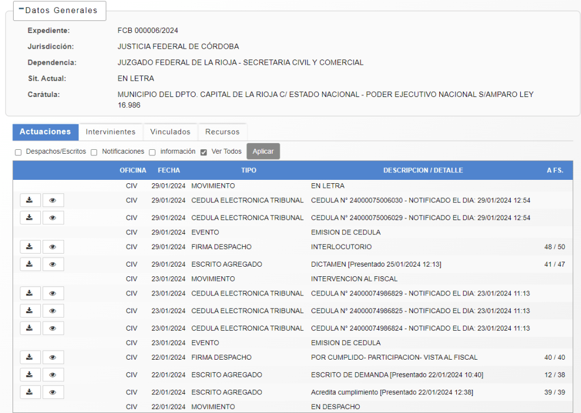Select expediente number FCB 000006/2024
Screen dimensions: 581x413
coord(148,31)
